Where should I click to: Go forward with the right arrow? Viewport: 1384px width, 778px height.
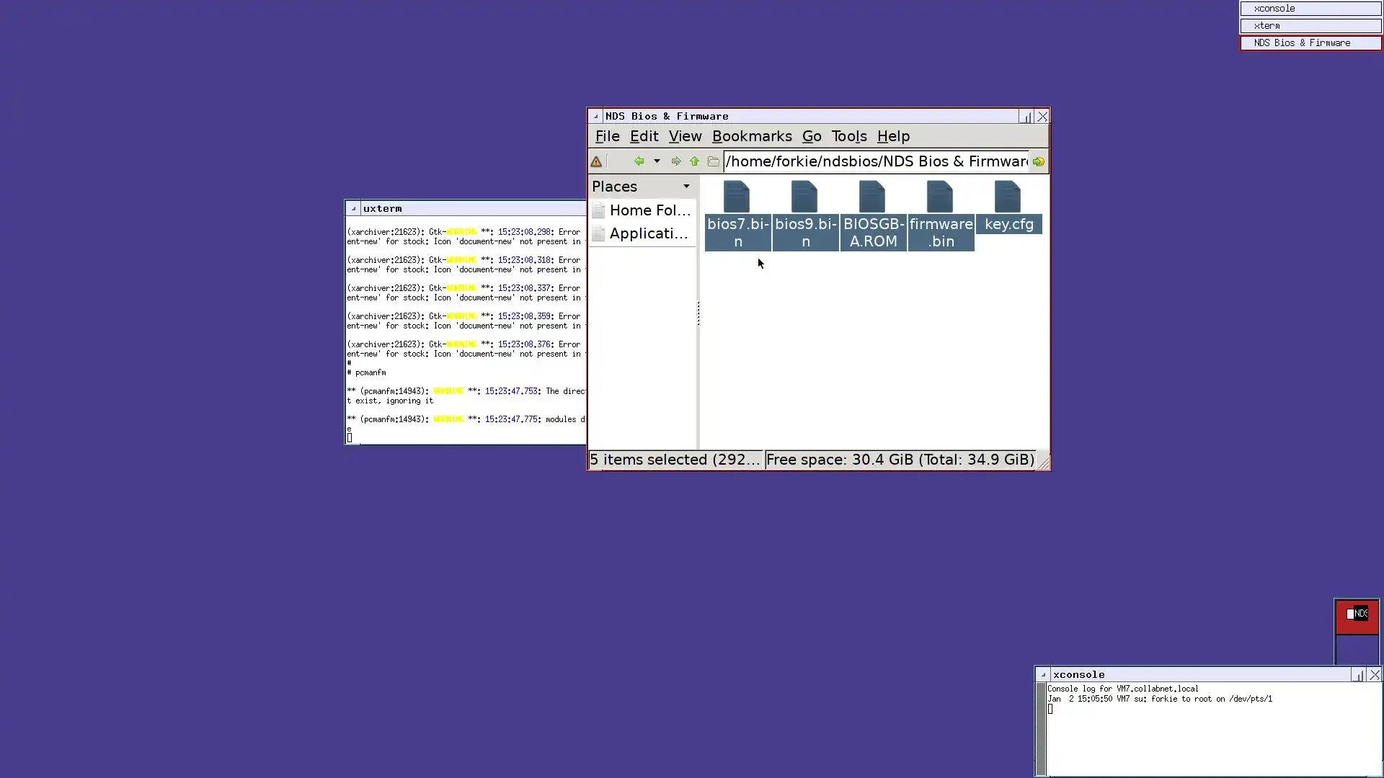tap(675, 161)
